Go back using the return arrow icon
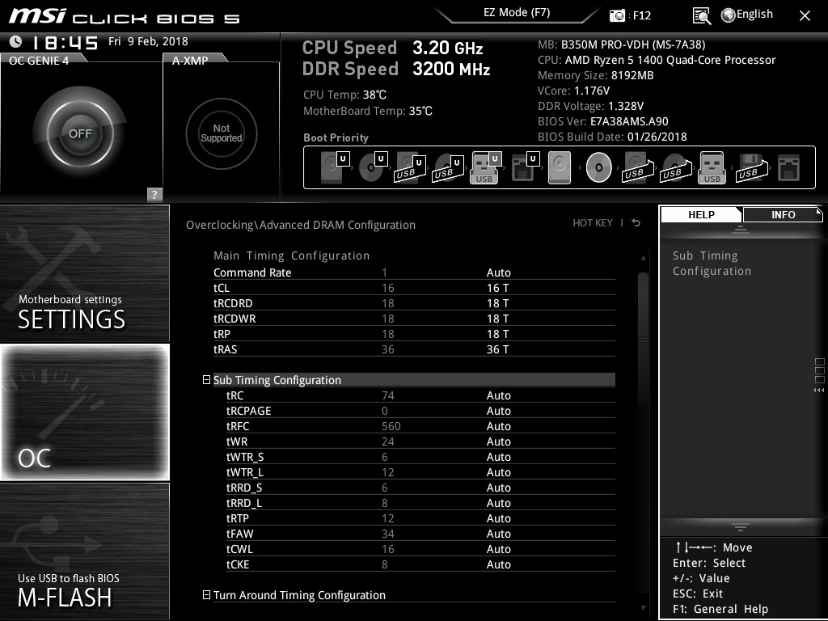Screen dimensions: 828x621 point(636,223)
